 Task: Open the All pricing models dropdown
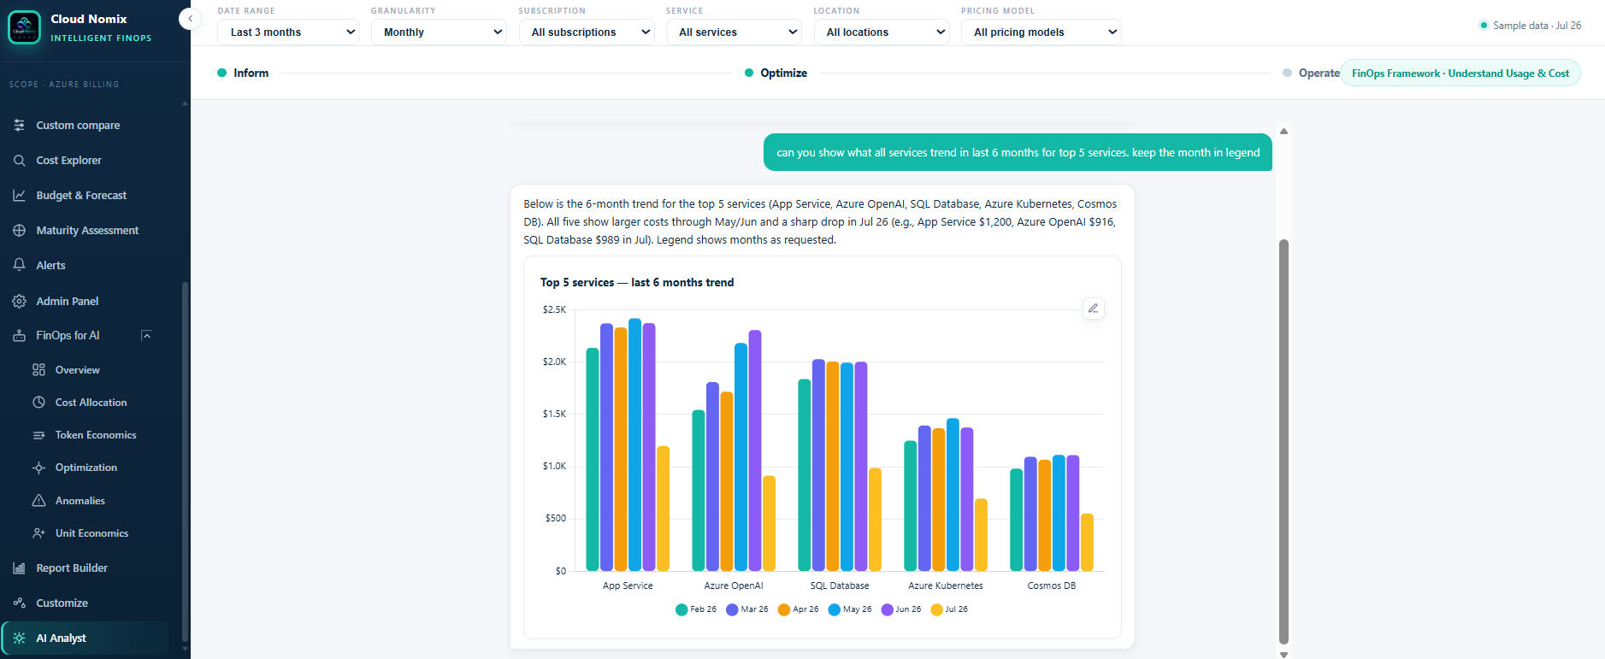coord(1041,32)
